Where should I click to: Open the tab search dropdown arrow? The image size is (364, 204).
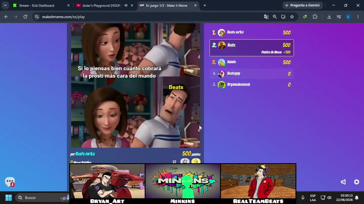pyautogui.click(x=5, y=5)
